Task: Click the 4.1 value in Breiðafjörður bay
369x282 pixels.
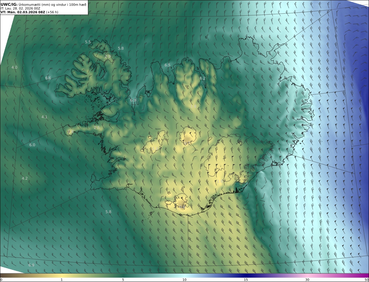Action: [x=44, y=117]
